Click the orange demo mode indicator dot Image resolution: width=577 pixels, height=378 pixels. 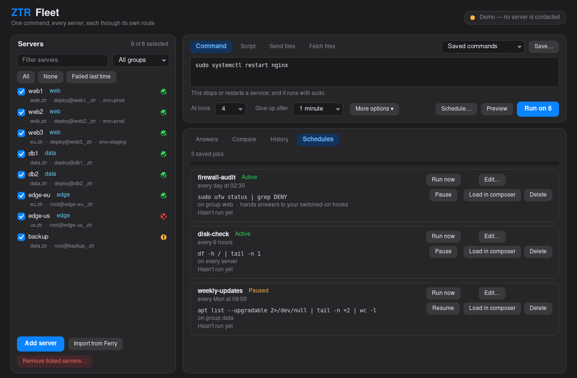[472, 17]
